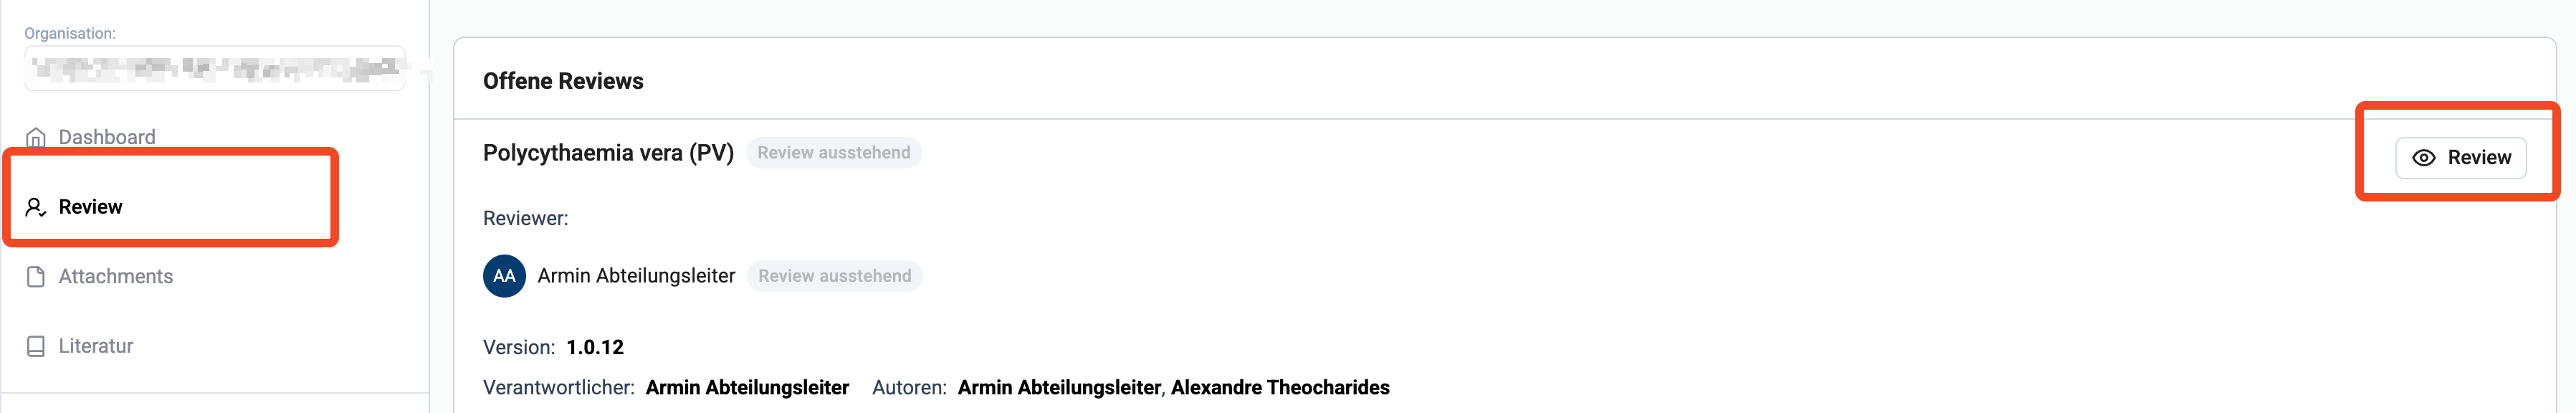Open Attachments from the sidebar
Screen dimensions: 2576x413
(116, 277)
